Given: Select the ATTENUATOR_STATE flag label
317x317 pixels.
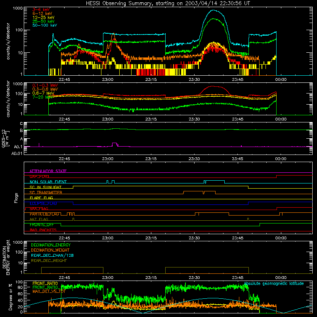Looking at the screenshot, I should pos(48,171).
